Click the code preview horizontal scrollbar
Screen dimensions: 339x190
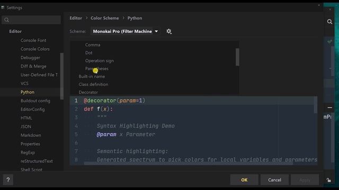[x=189, y=164]
